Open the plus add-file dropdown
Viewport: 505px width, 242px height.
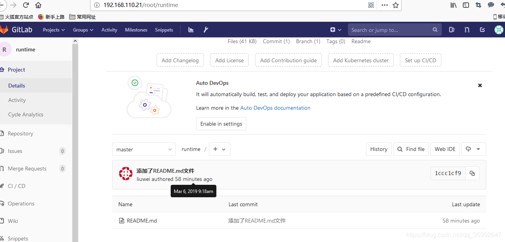219,149
